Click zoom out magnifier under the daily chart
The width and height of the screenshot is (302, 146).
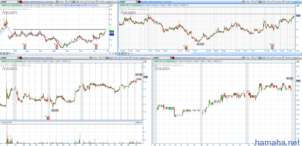(7, 54)
